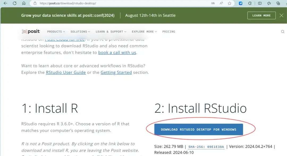Expand the LEARN & SUPPORT dropdown
This screenshot has width=287, height=156.
coord(111,32)
